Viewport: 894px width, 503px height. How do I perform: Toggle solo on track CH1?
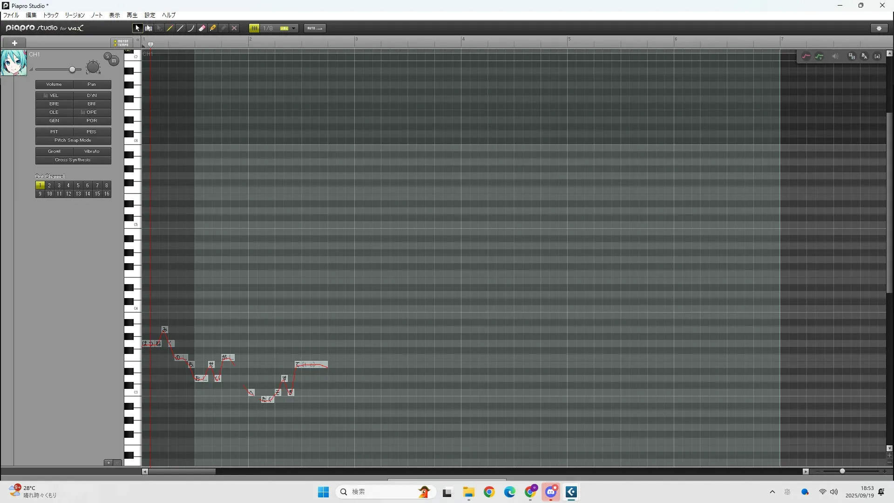click(108, 56)
